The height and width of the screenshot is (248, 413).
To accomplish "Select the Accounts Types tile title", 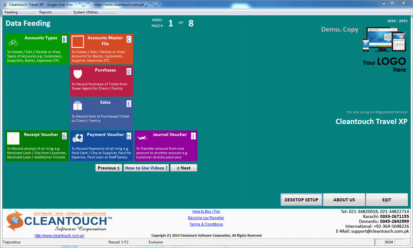I will pos(41,38).
